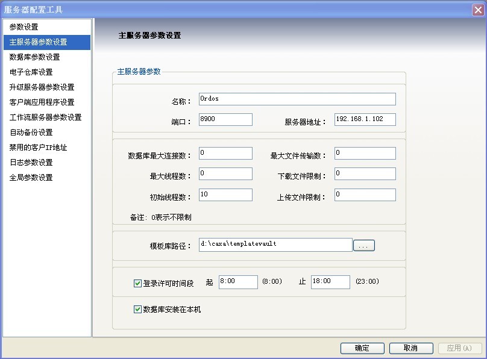
Task: Click the 服务器地址 IP field
Action: (365, 119)
